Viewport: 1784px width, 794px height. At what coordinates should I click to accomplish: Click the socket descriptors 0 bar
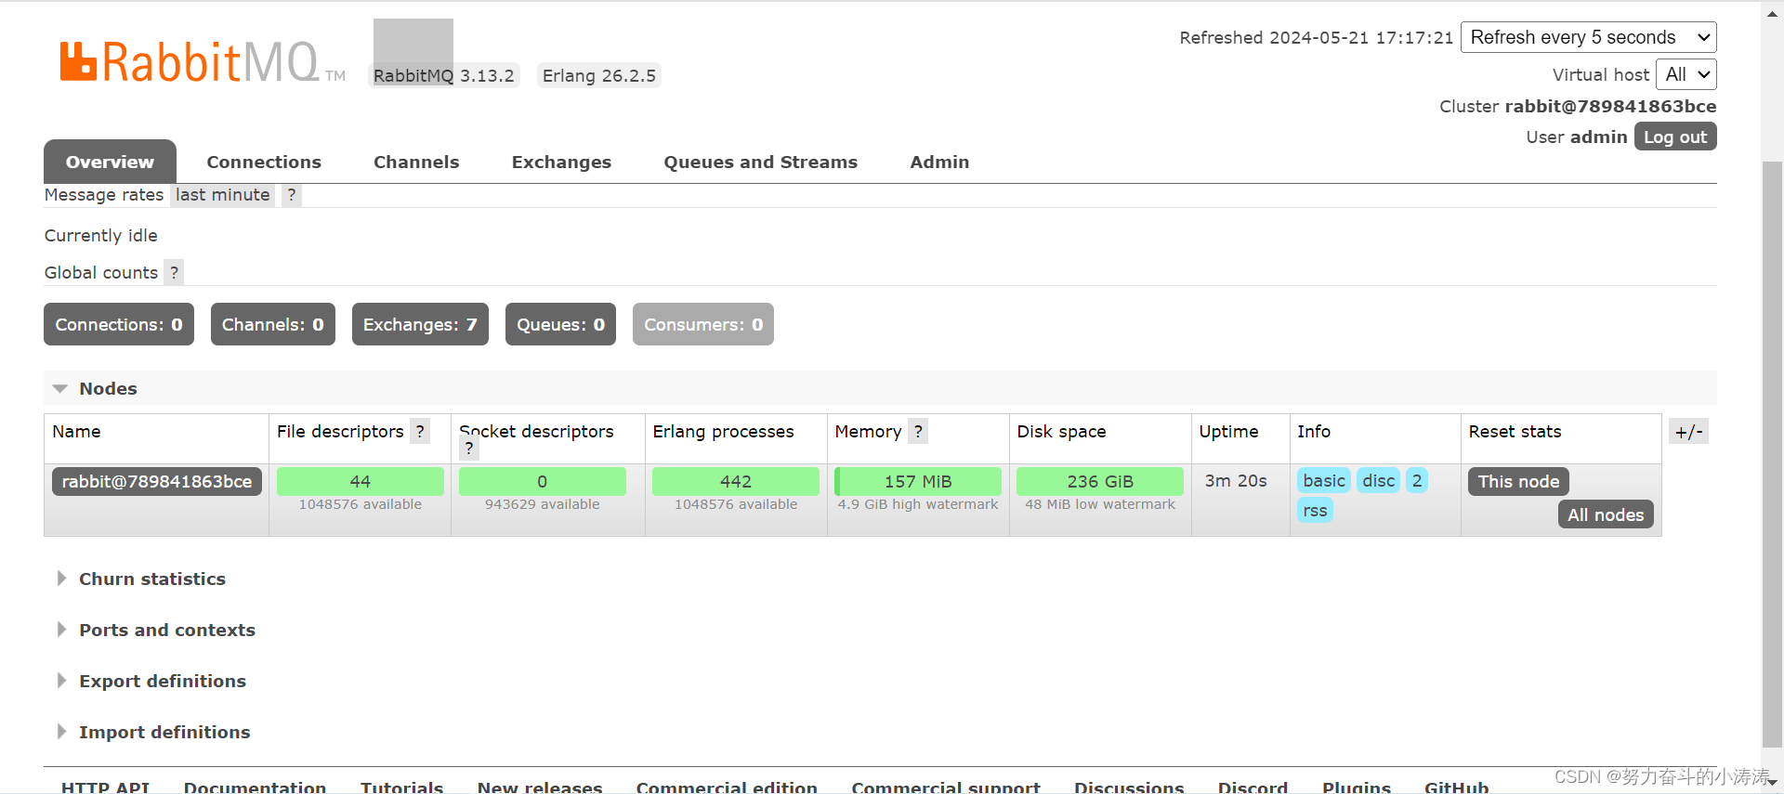(543, 481)
